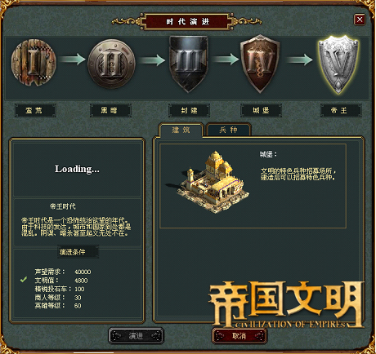Click the red 取消 cancel button
The height and width of the screenshot is (354, 376).
pyautogui.click(x=239, y=336)
